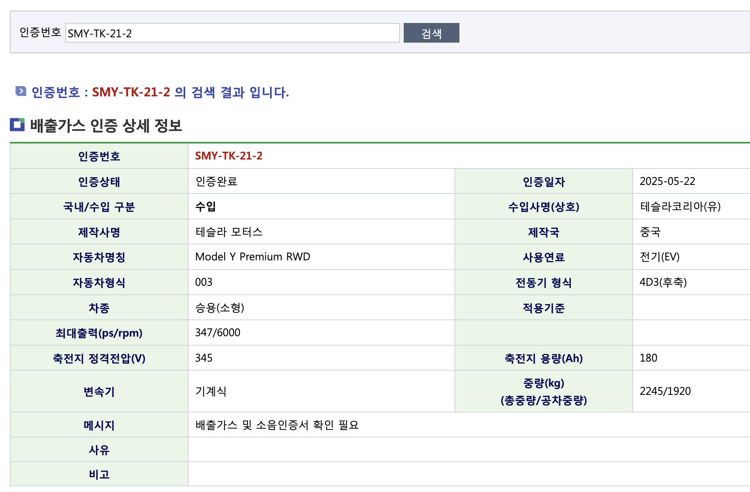Select the message '배출가스 및 소음인증서 확인 필요'
Image resolution: width=750 pixels, height=492 pixels.
point(277,425)
